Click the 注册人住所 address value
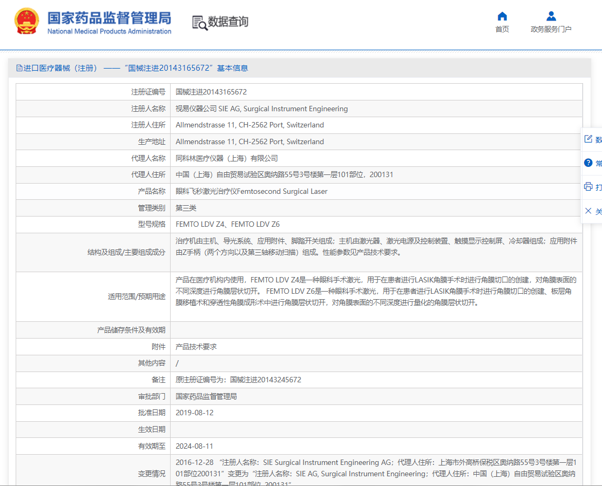The image size is (602, 486). point(249,125)
